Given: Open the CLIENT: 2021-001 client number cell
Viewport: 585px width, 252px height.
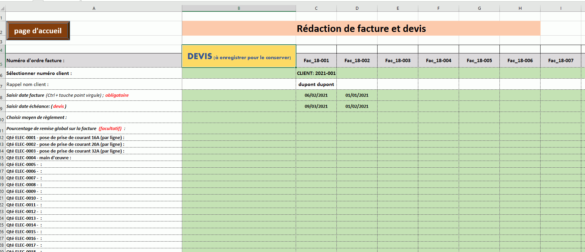Looking at the screenshot, I should coord(316,73).
